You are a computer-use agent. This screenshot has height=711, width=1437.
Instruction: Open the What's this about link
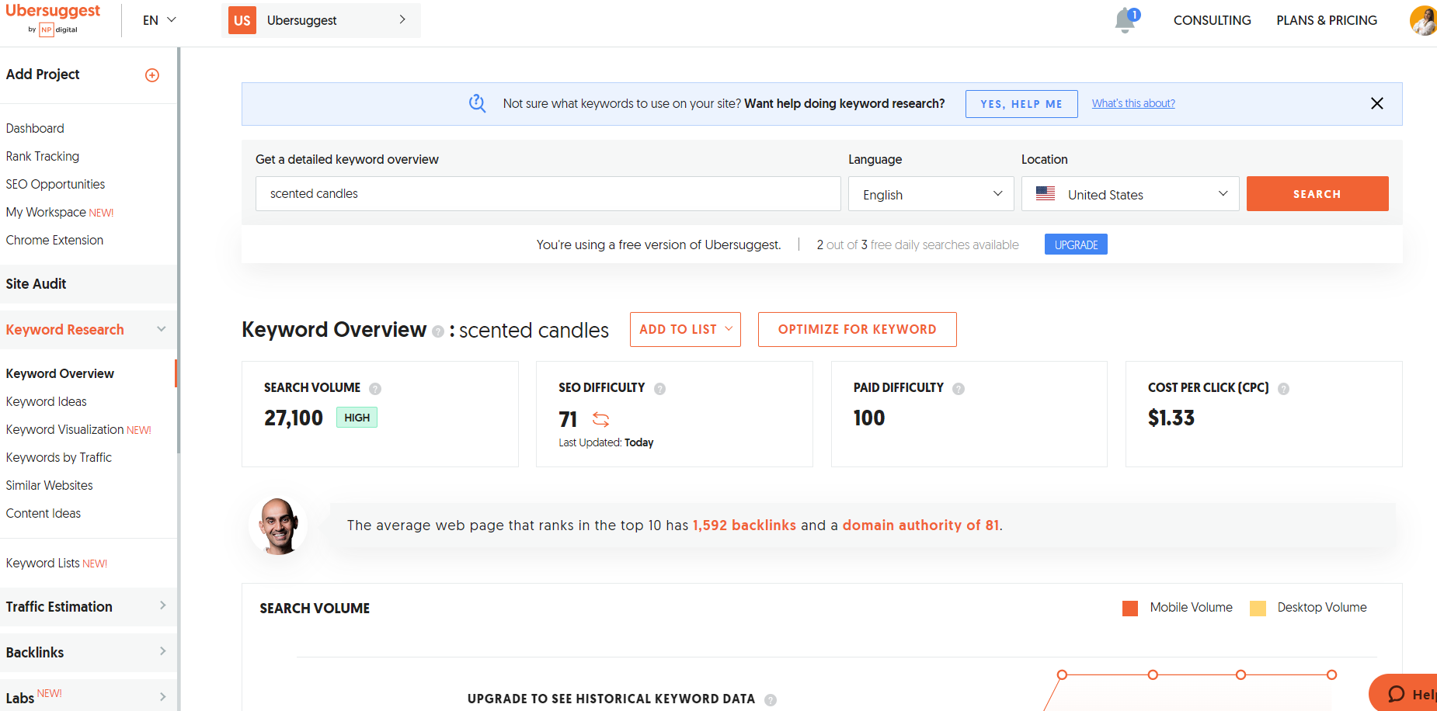click(x=1133, y=103)
